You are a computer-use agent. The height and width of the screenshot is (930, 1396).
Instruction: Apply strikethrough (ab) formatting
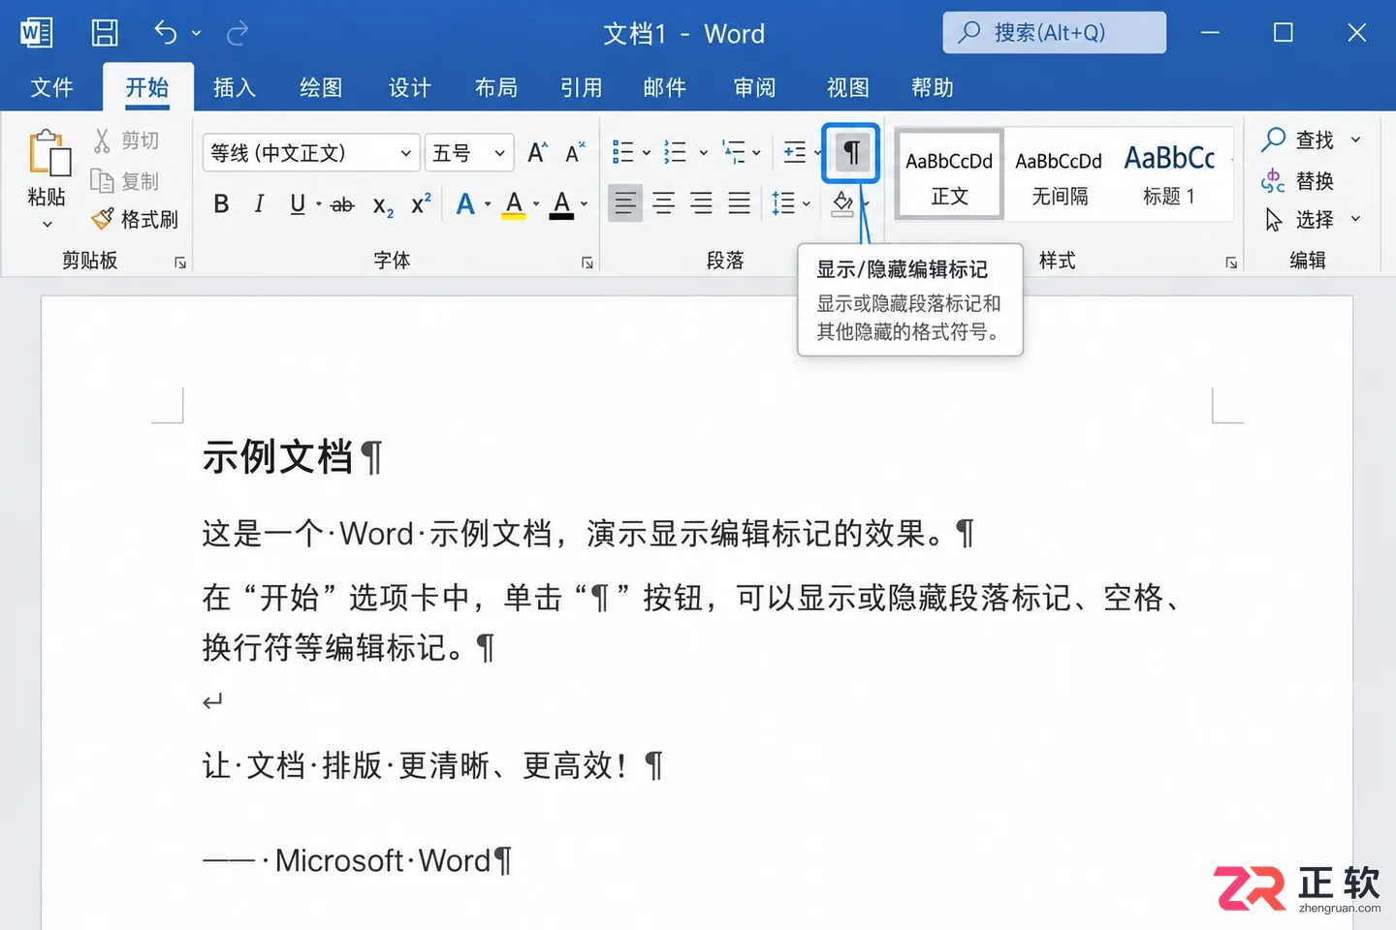[342, 204]
